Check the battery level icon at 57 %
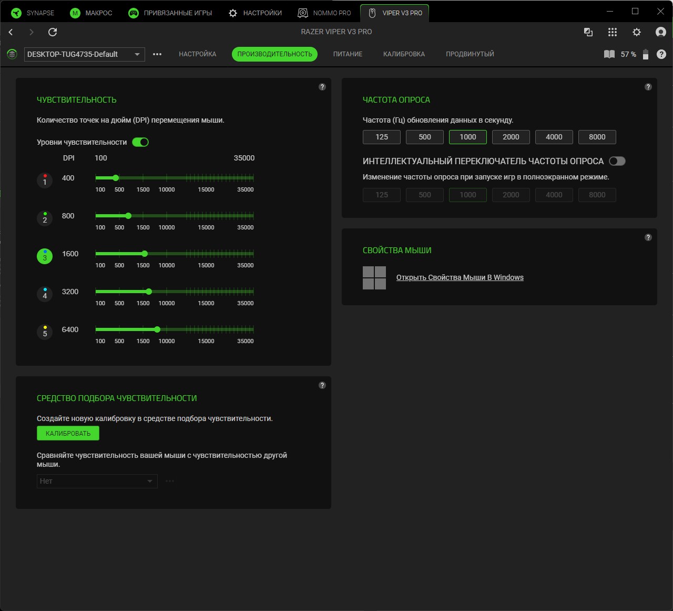This screenshot has width=673, height=611. 646,54
